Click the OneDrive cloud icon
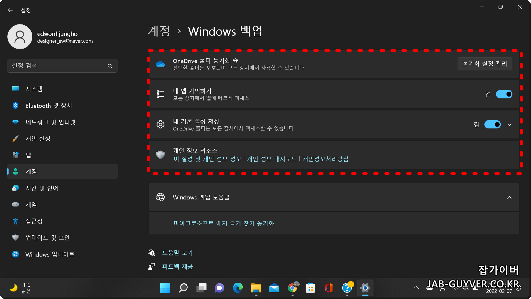The height and width of the screenshot is (299, 531). tap(160, 64)
